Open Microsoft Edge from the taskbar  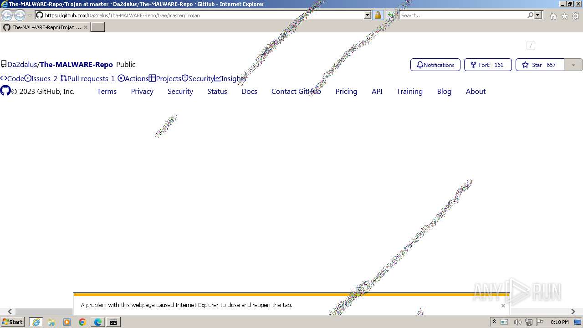coord(98,322)
